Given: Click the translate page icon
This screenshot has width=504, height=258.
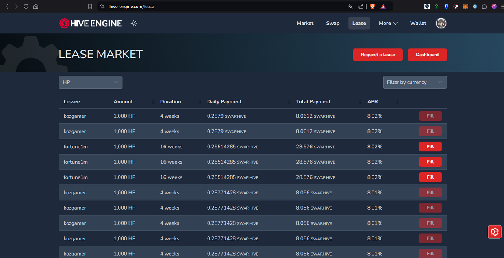Looking at the screenshot, I should pos(350,6).
